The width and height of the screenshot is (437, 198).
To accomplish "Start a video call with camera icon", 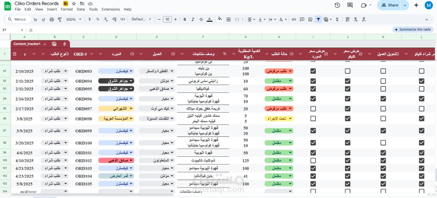I will click(x=364, y=5).
